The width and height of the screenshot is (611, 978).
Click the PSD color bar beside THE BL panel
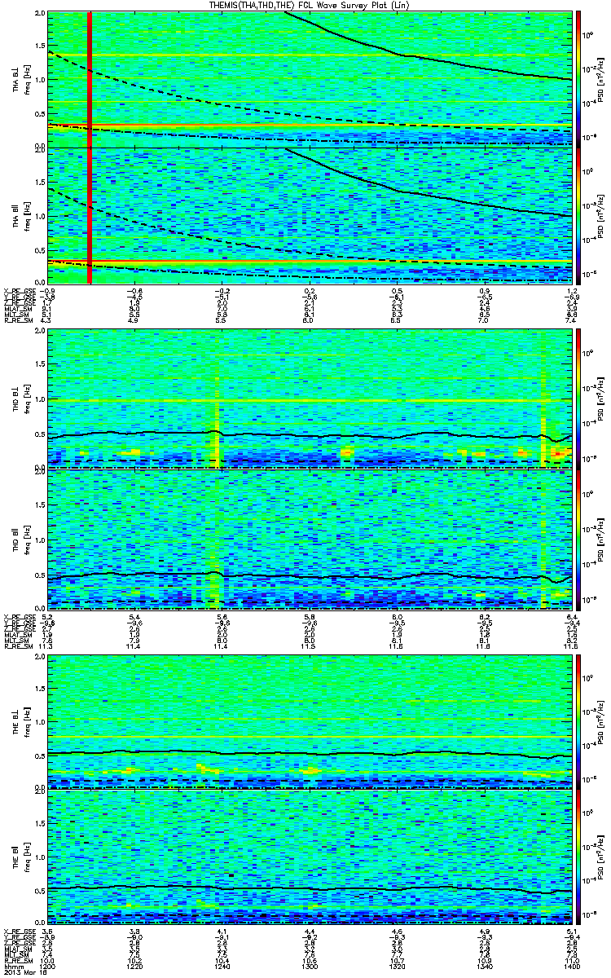(x=579, y=720)
